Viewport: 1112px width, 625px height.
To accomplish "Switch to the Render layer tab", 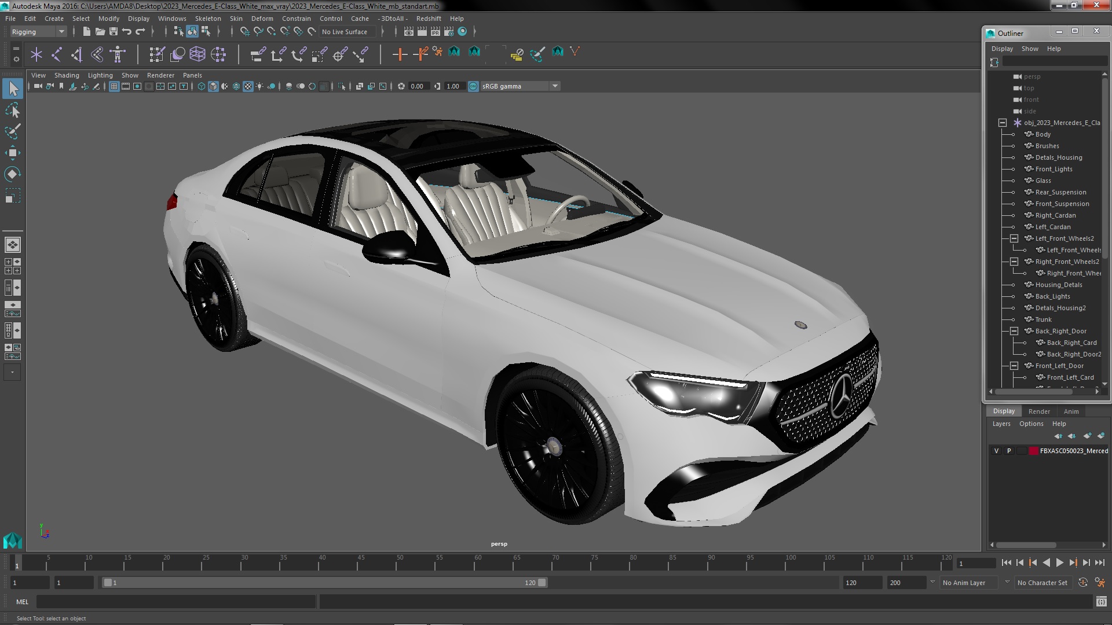I will (x=1039, y=411).
